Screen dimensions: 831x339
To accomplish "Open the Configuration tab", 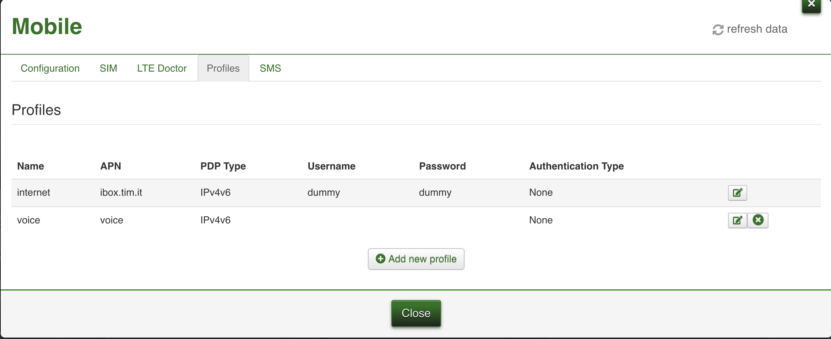I will tap(50, 68).
